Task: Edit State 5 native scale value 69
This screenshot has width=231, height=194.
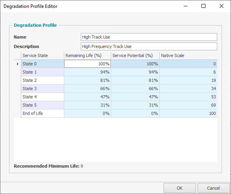Action: pos(188,105)
